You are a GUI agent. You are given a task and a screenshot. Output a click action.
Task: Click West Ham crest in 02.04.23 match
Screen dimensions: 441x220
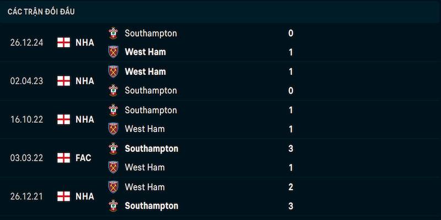[x=114, y=71]
